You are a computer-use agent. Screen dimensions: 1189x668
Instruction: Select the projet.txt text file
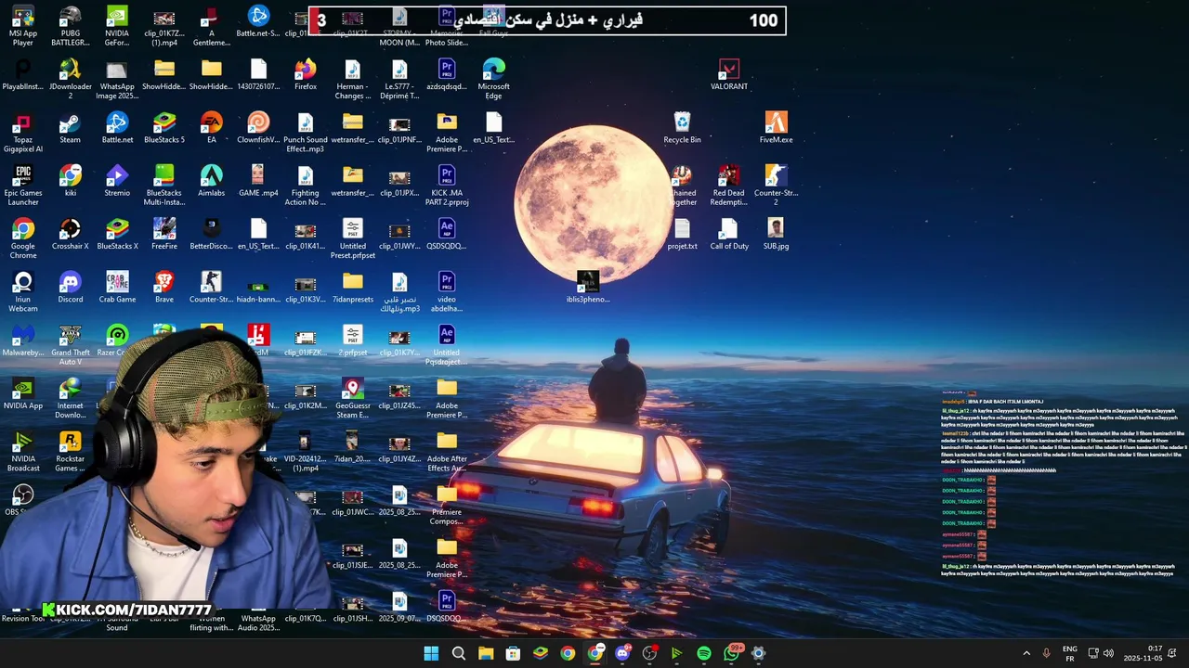pos(682,234)
